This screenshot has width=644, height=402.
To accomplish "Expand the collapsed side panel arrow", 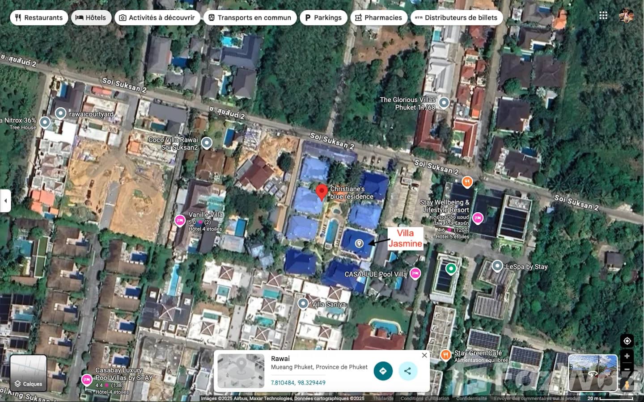I will click(x=5, y=201).
